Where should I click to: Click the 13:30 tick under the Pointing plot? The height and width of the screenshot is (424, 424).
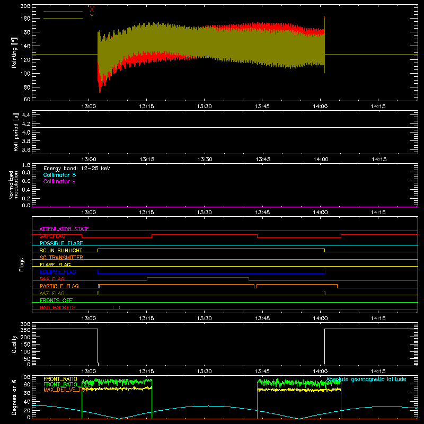(x=205, y=107)
